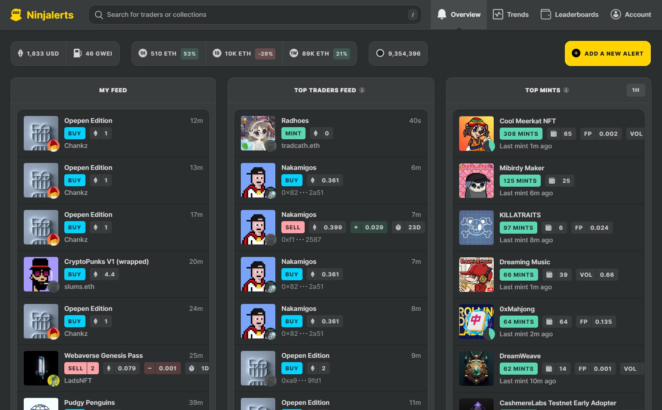Click the Add a New Alert button
The width and height of the screenshot is (662, 410).
pyautogui.click(x=607, y=53)
